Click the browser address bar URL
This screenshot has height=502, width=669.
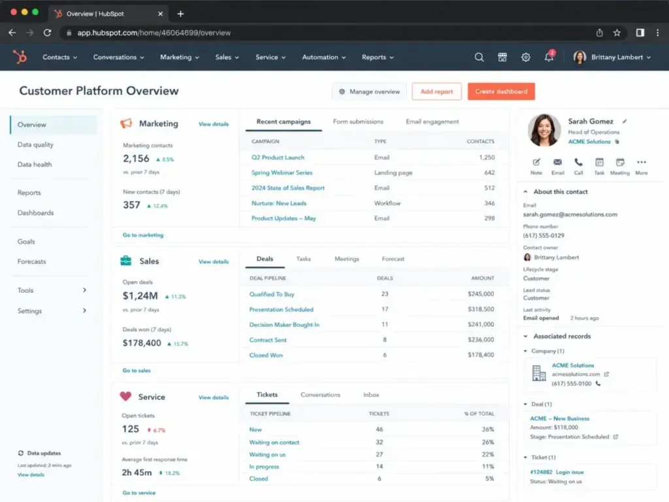154,33
